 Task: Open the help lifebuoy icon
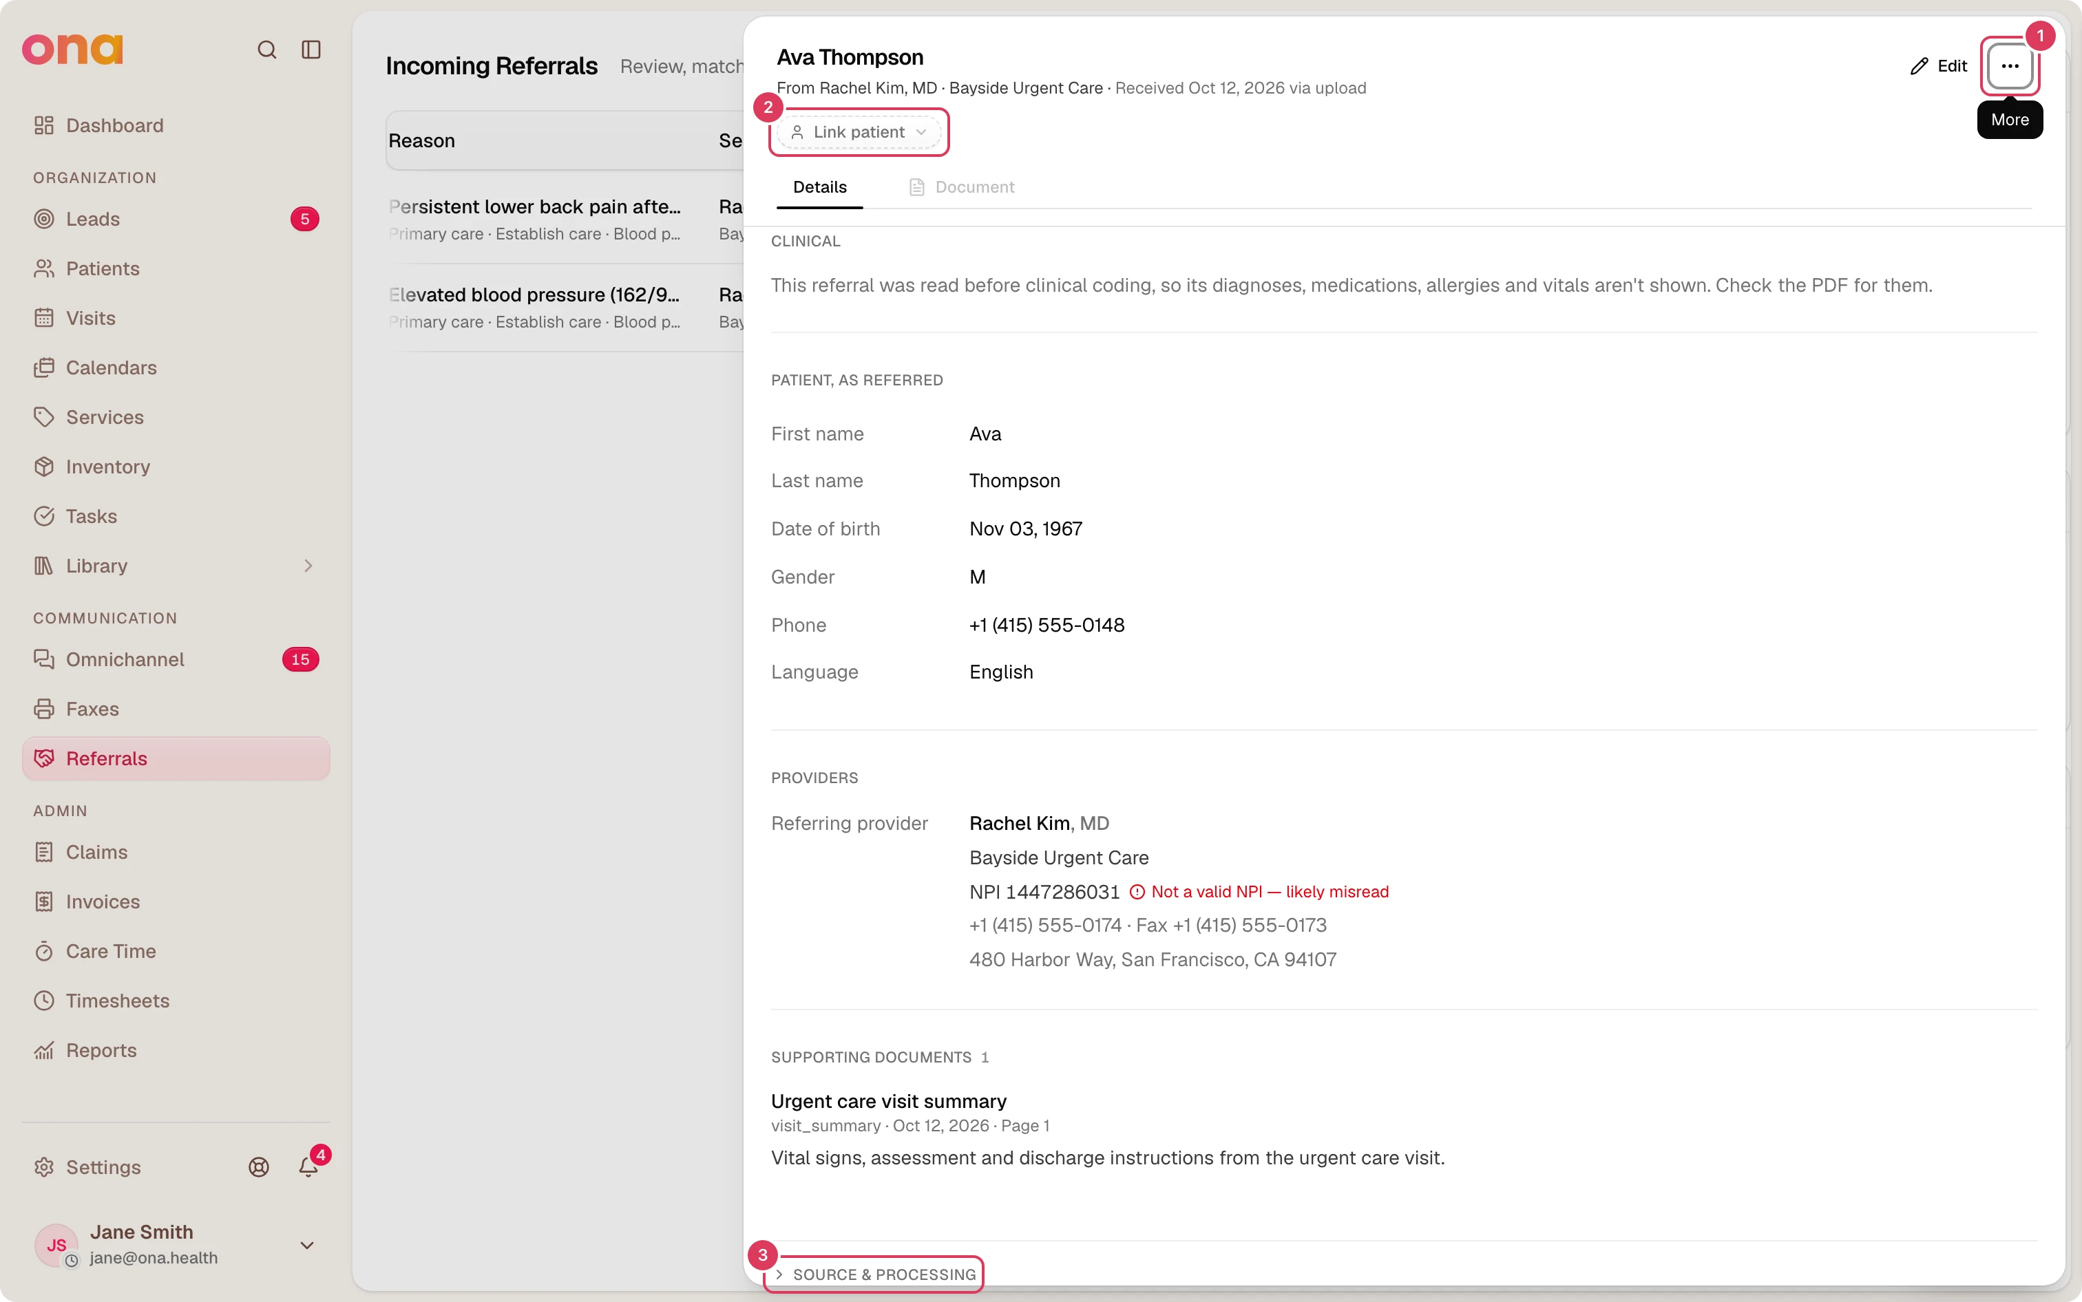258,1167
